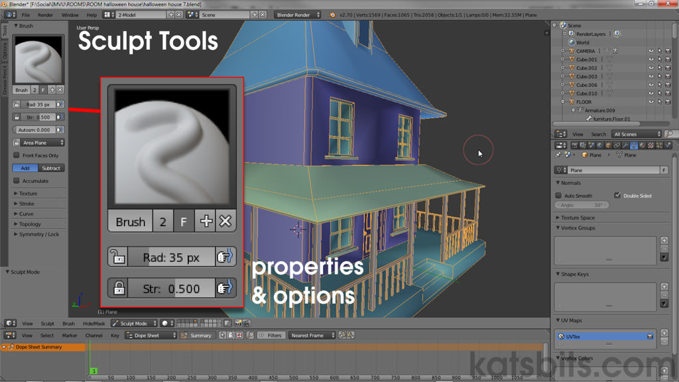This screenshot has height=382, width=679.
Task: Click the Filters button in dope sheet
Action: tap(271, 335)
